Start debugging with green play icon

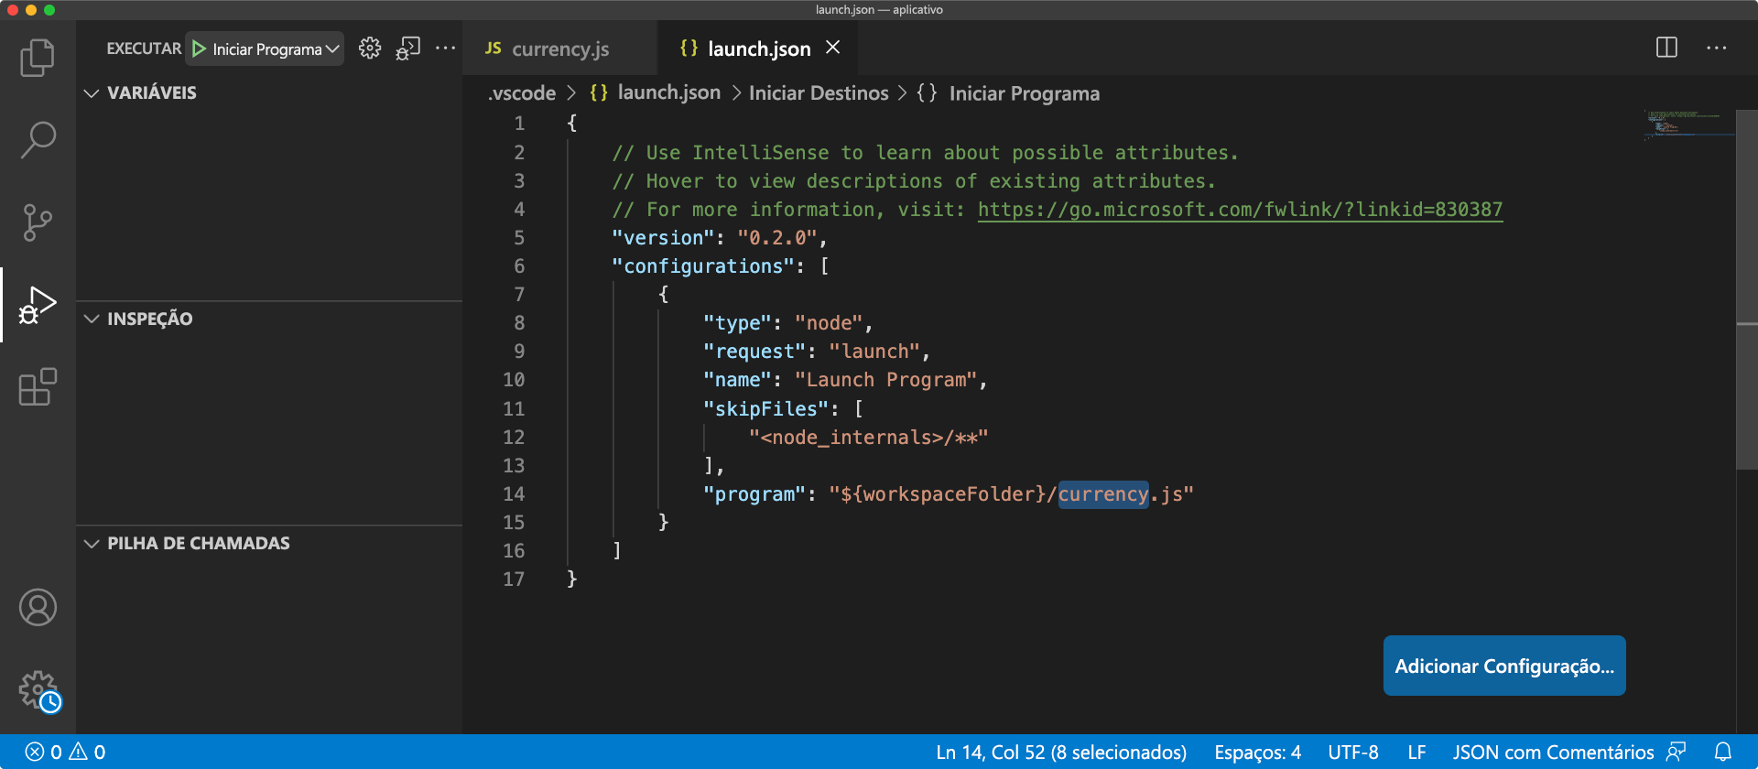pyautogui.click(x=199, y=49)
